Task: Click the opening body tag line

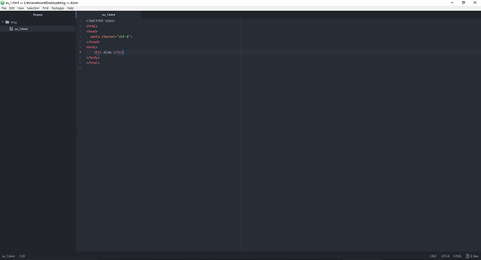Action: [x=92, y=47]
